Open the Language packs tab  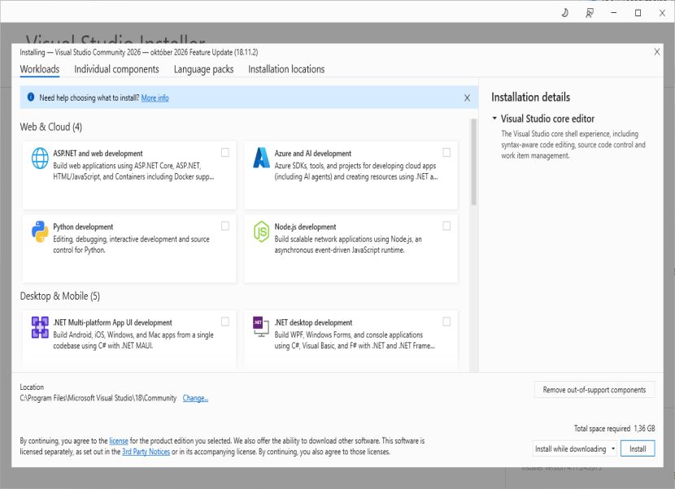[x=203, y=69]
